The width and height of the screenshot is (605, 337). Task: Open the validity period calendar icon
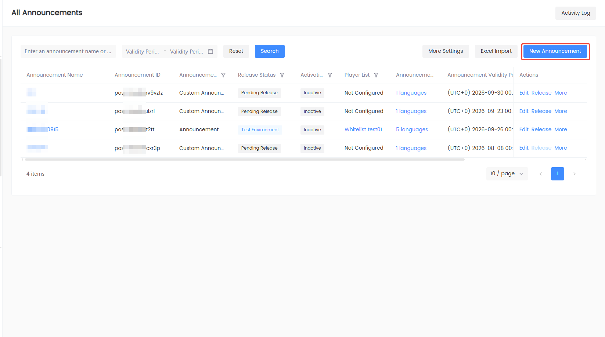pyautogui.click(x=210, y=51)
